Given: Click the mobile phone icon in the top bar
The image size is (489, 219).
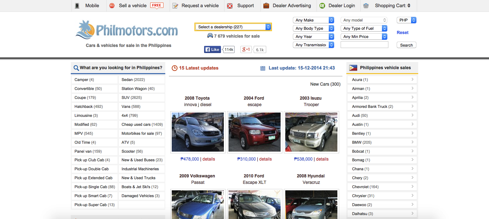Looking at the screenshot, I should click(x=77, y=5).
